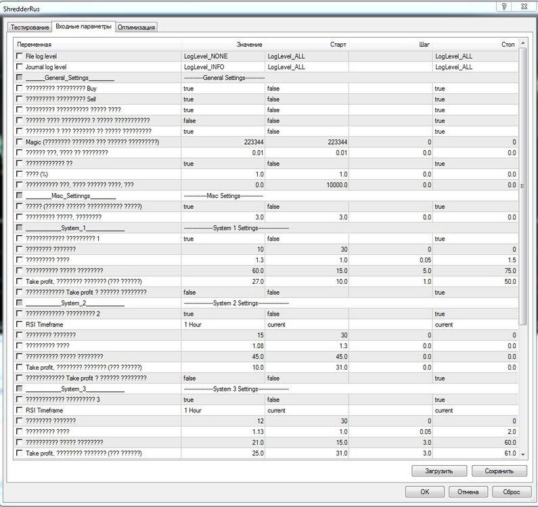Click the System 1 step value 5.0
The height and width of the screenshot is (507, 538).
click(427, 271)
